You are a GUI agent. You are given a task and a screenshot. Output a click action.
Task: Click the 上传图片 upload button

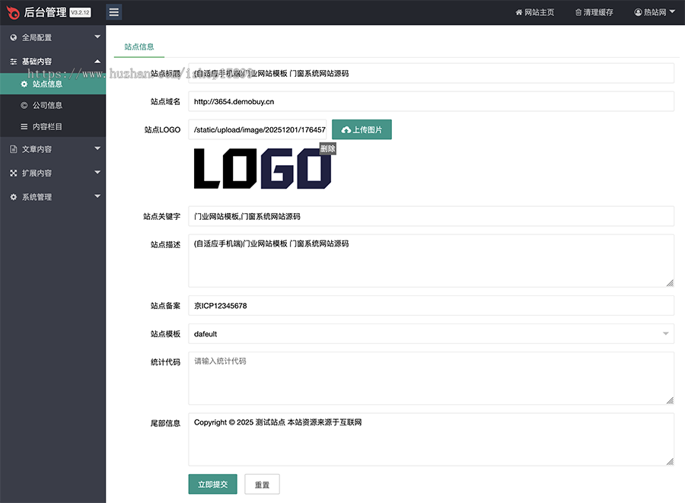point(362,130)
